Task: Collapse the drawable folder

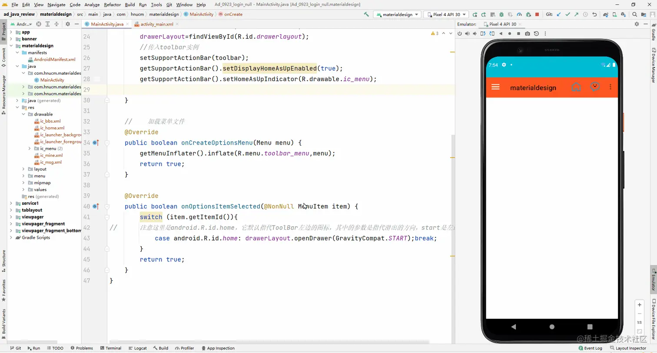Action: point(23,114)
